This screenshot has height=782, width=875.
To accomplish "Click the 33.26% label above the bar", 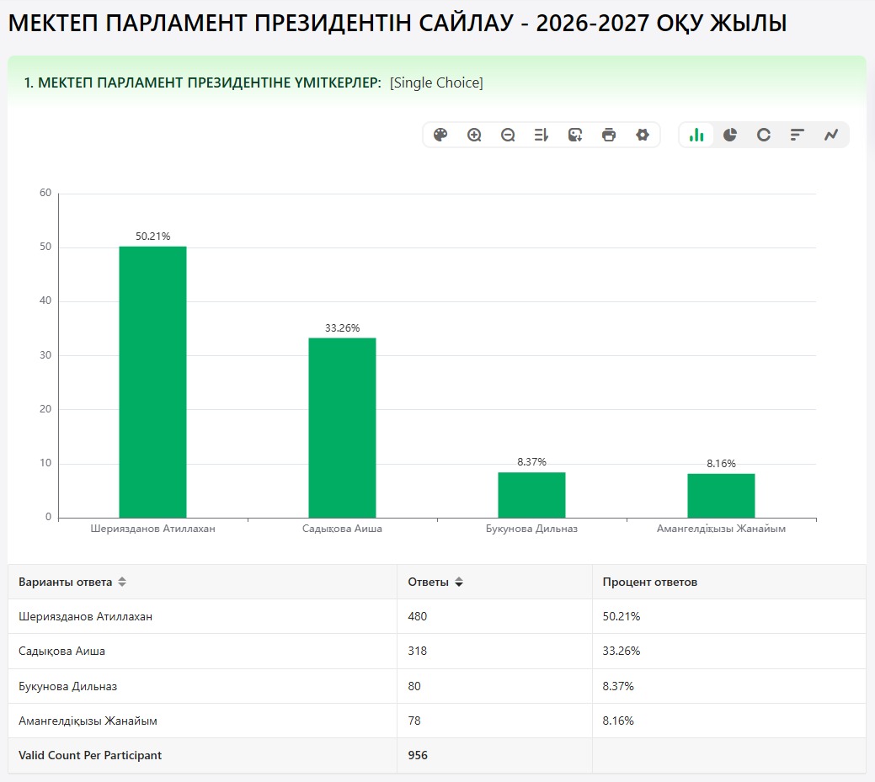I will (x=342, y=328).
